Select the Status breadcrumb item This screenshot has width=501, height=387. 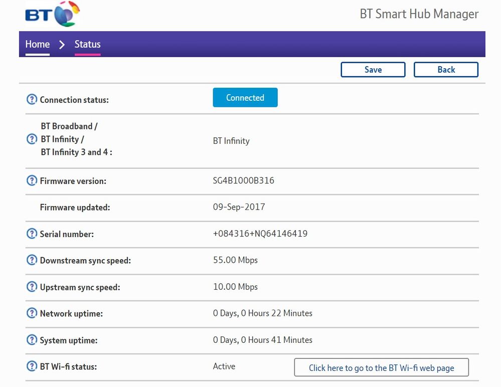(x=88, y=45)
